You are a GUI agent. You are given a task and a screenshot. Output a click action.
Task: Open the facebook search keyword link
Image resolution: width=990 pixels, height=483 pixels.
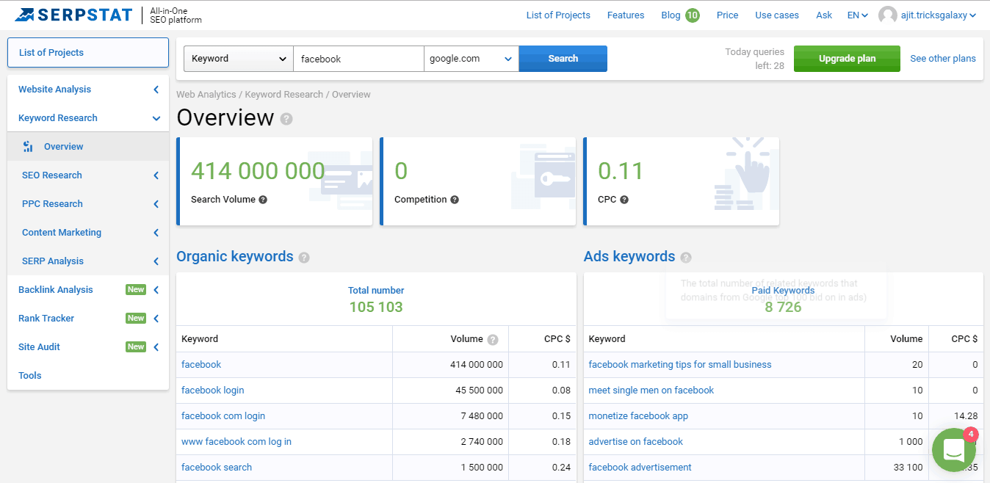(x=217, y=468)
